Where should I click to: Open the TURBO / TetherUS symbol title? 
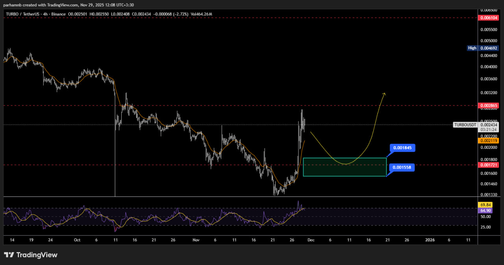[x=23, y=14]
